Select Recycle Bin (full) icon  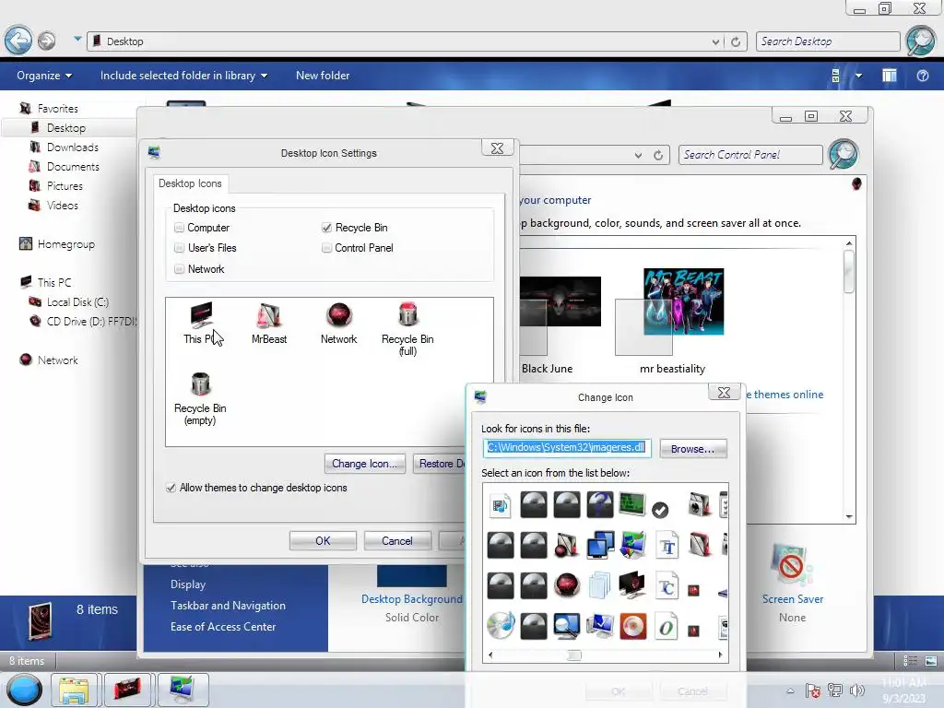pyautogui.click(x=407, y=329)
